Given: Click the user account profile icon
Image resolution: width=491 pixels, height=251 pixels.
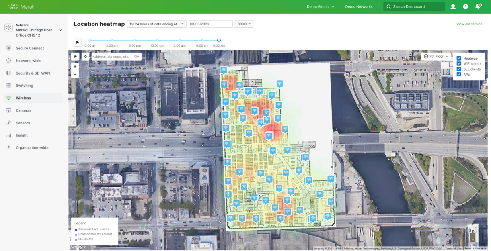Looking at the screenshot, I should pyautogui.click(x=453, y=6).
